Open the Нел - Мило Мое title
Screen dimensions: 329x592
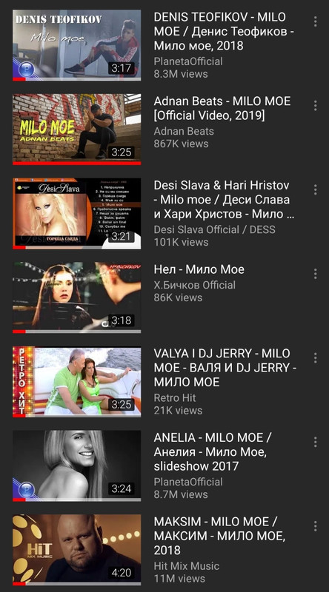(x=199, y=269)
